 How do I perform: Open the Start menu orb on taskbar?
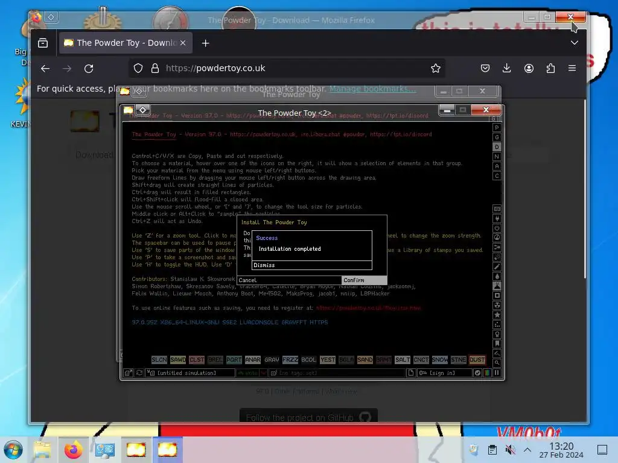point(13,450)
